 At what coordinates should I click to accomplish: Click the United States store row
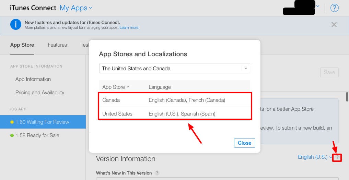coord(174,114)
